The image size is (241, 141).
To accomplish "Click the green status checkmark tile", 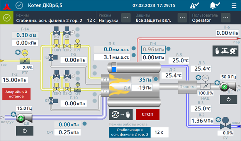I will [x=7, y=18].
